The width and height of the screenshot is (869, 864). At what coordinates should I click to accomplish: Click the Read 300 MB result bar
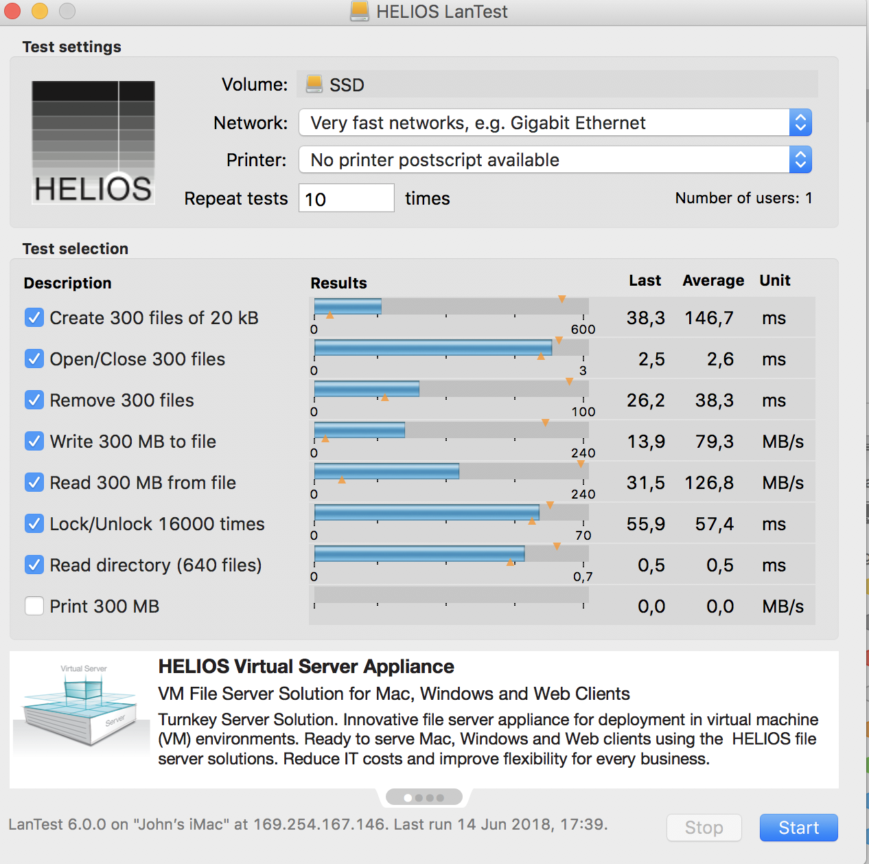pos(451,471)
